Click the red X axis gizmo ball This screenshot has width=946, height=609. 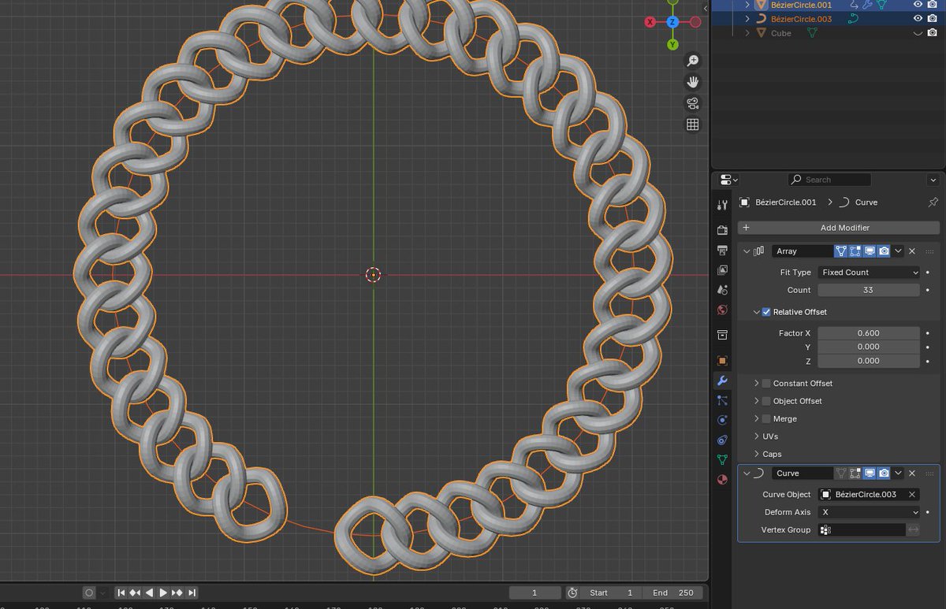tap(650, 22)
